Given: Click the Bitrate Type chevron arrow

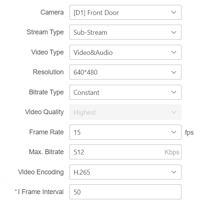Looking at the screenshot, I should tap(174, 92).
